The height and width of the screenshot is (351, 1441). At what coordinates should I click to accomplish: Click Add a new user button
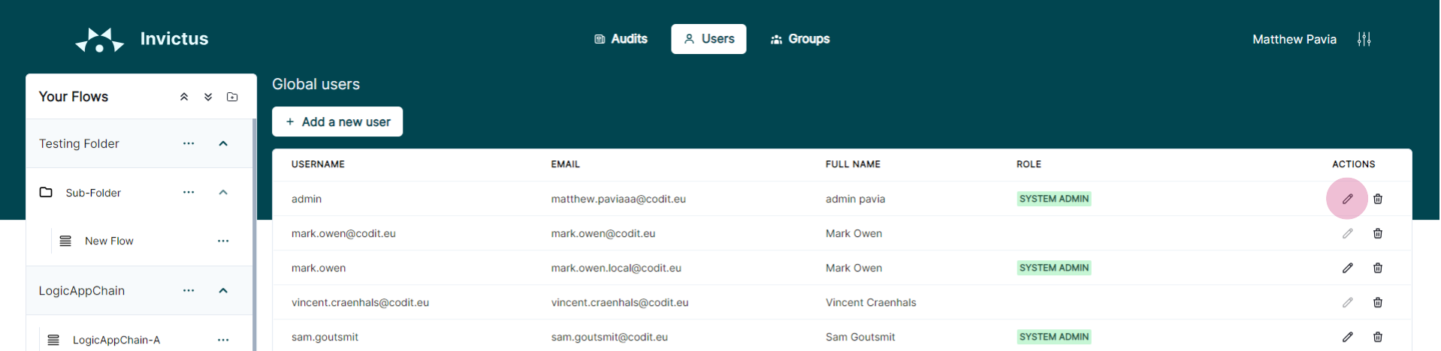337,121
